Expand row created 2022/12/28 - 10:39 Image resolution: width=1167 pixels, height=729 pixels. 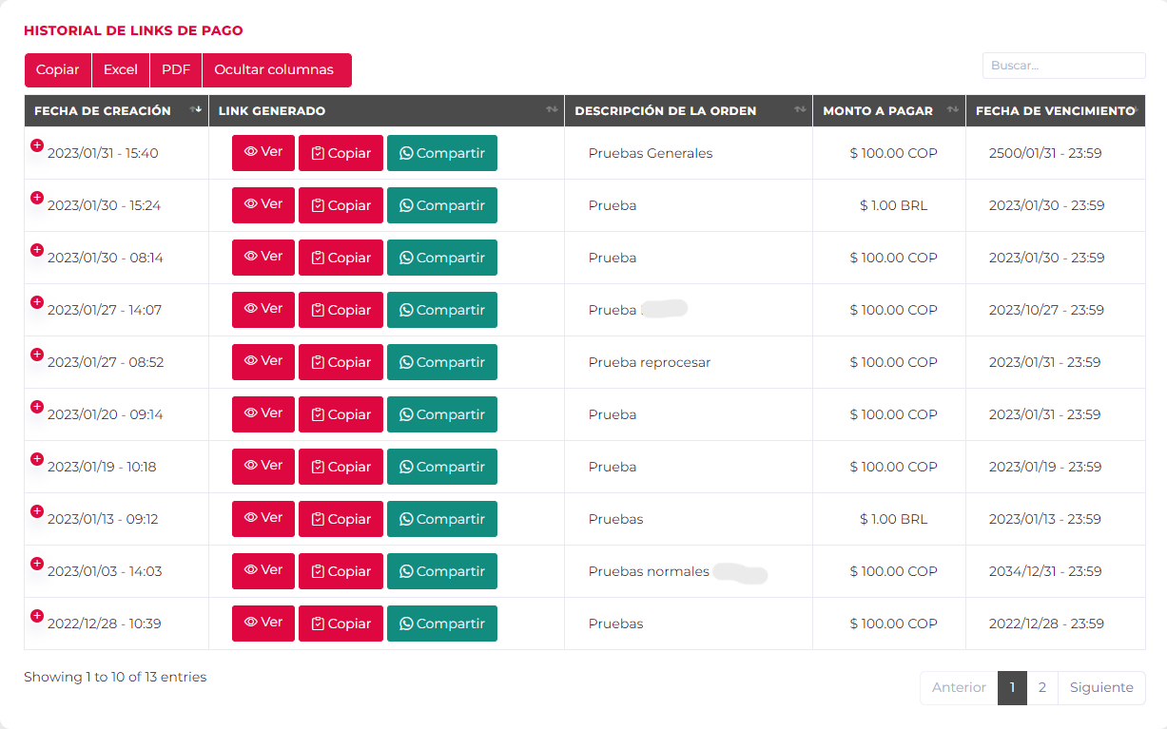pos(37,616)
